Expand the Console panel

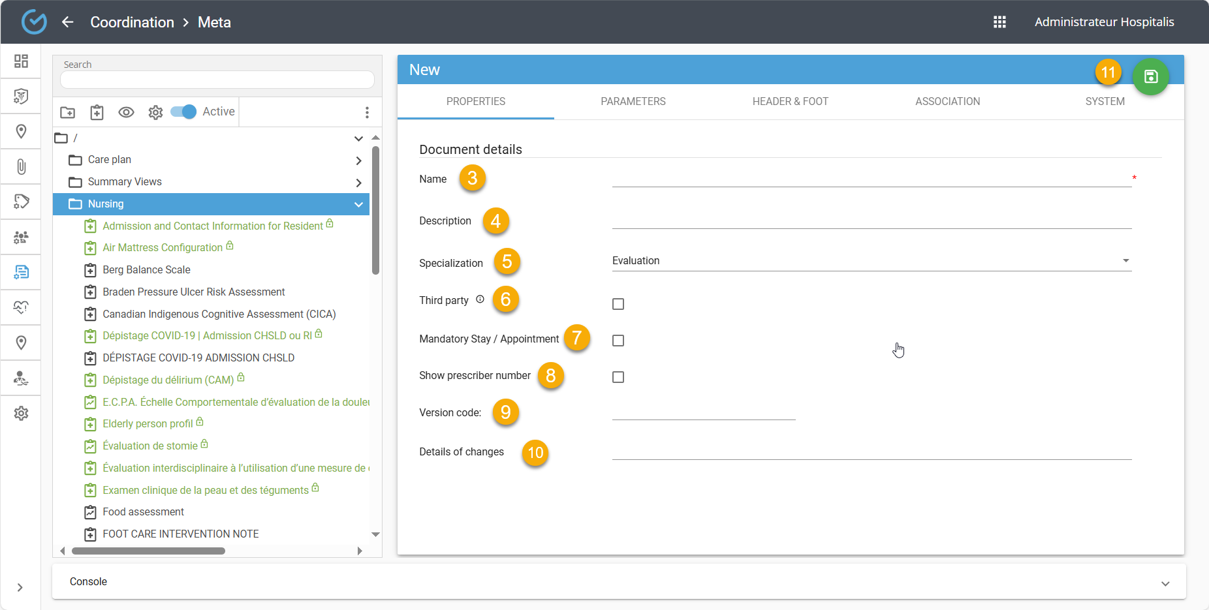[x=1165, y=583]
